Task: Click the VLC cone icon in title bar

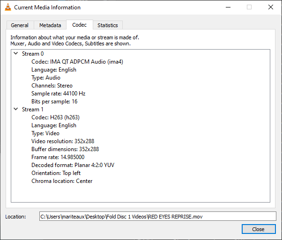Action: pyautogui.click(x=7, y=7)
